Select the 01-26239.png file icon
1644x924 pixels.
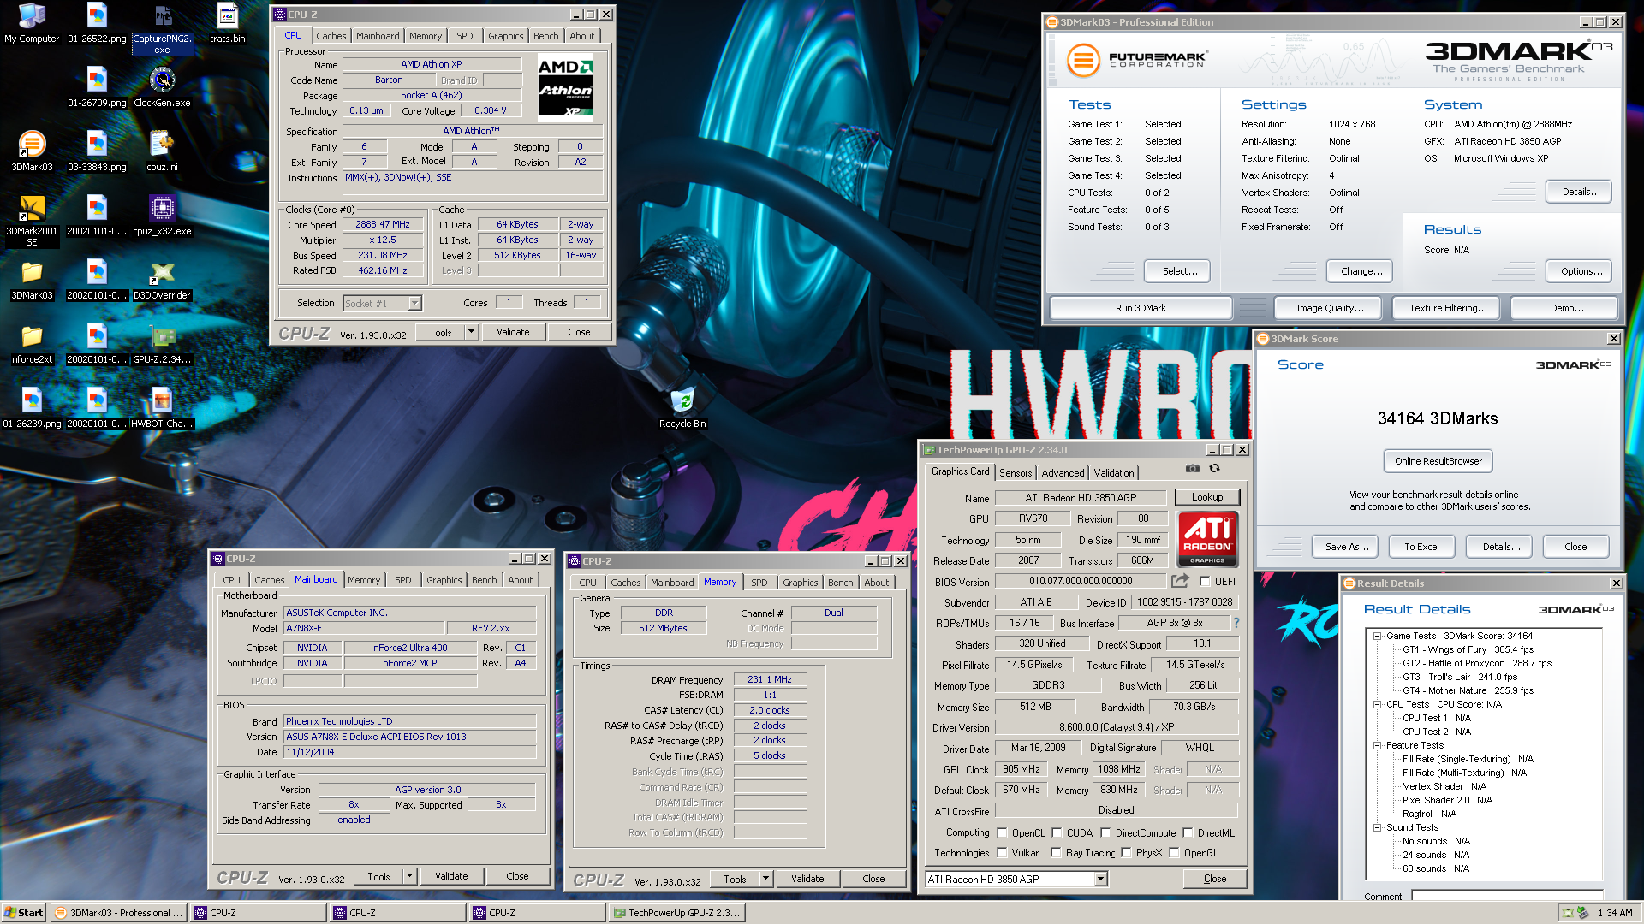point(32,408)
